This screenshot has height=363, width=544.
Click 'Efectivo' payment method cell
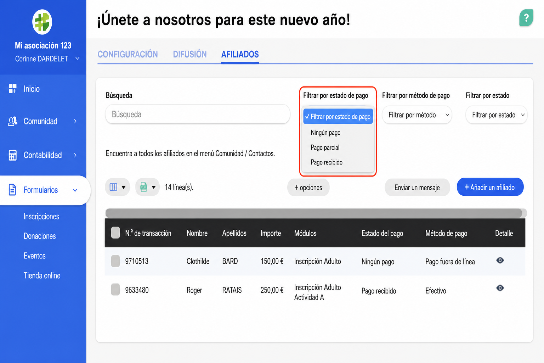[x=436, y=291]
